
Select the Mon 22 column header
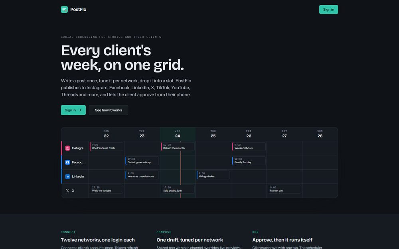tap(107, 134)
